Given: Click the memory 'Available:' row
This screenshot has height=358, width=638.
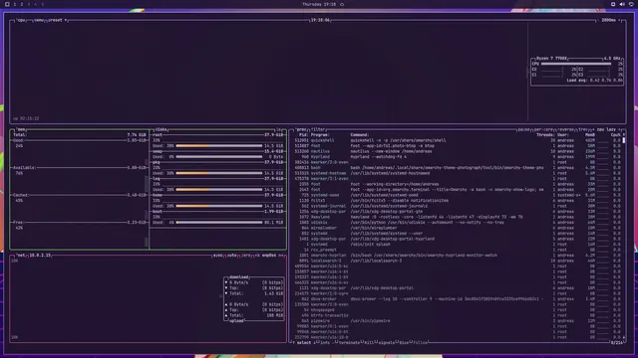Looking at the screenshot, I should (x=80, y=168).
